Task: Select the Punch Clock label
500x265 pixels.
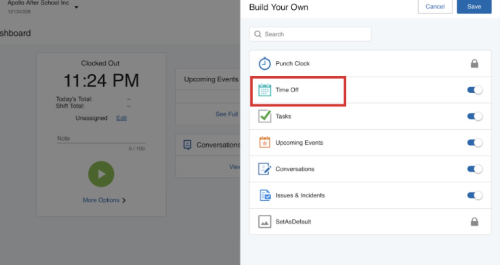Action: coord(293,64)
